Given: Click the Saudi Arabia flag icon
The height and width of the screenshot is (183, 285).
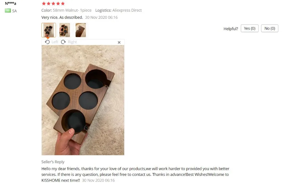Looking at the screenshot, I should 8,11.
